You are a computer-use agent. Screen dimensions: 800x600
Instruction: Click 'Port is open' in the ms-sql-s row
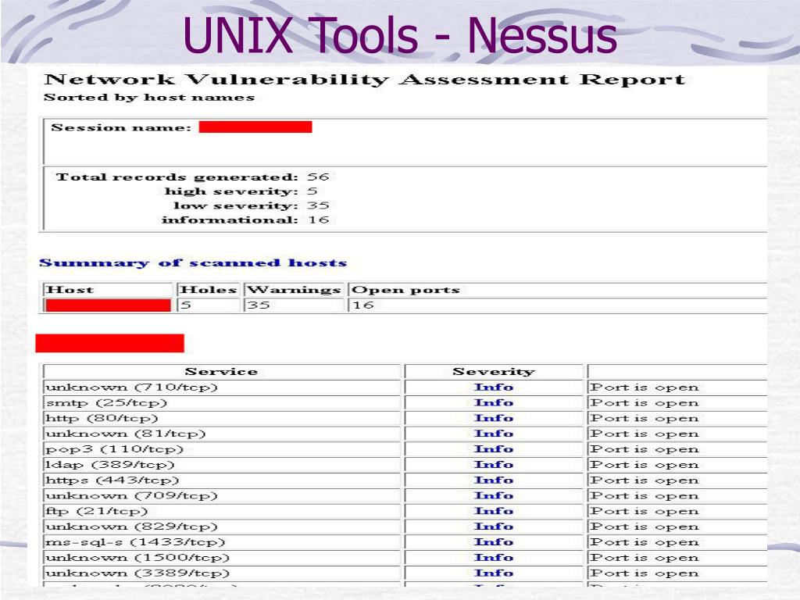[x=644, y=542]
